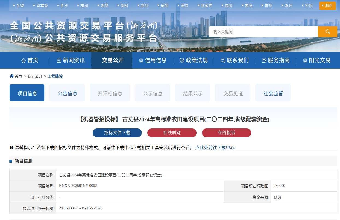Follow the 点此处前往下载中心 link
The height and width of the screenshot is (220, 340).
pyautogui.click(x=215, y=148)
